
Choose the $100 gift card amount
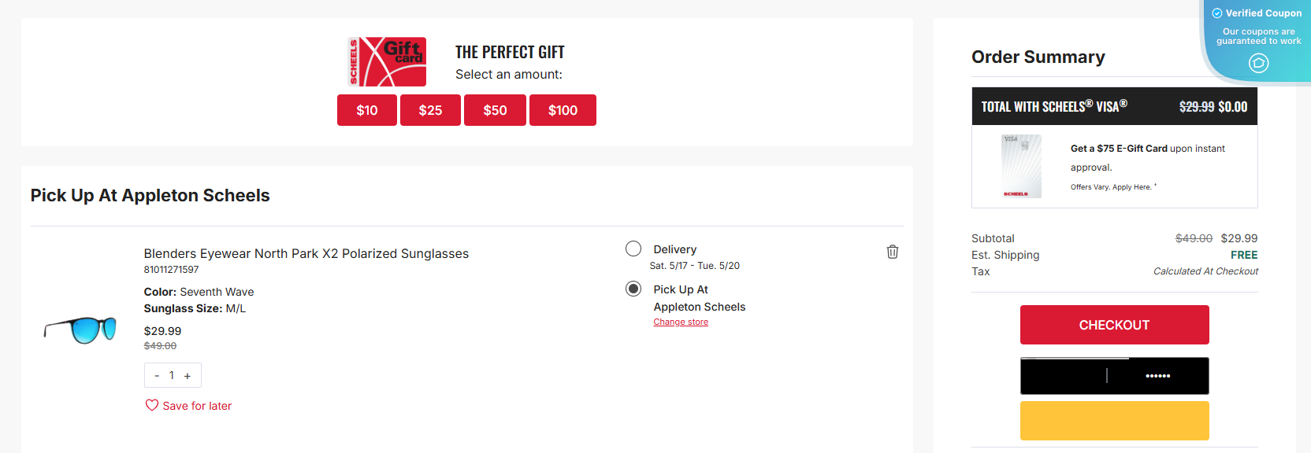[563, 110]
